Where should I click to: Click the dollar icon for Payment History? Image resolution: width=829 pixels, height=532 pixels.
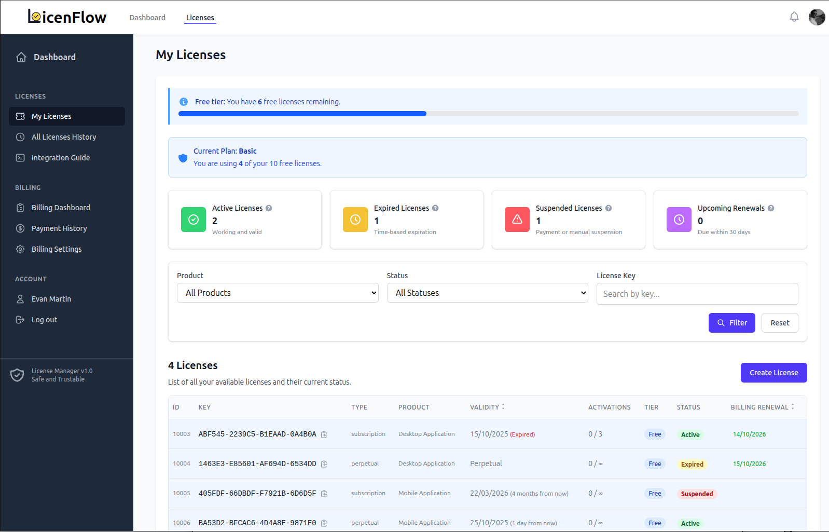pyautogui.click(x=20, y=228)
